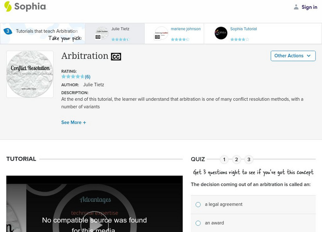Click star rating under Sophia Tutorial tab
The height and width of the screenshot is (232, 322).
(239, 39)
